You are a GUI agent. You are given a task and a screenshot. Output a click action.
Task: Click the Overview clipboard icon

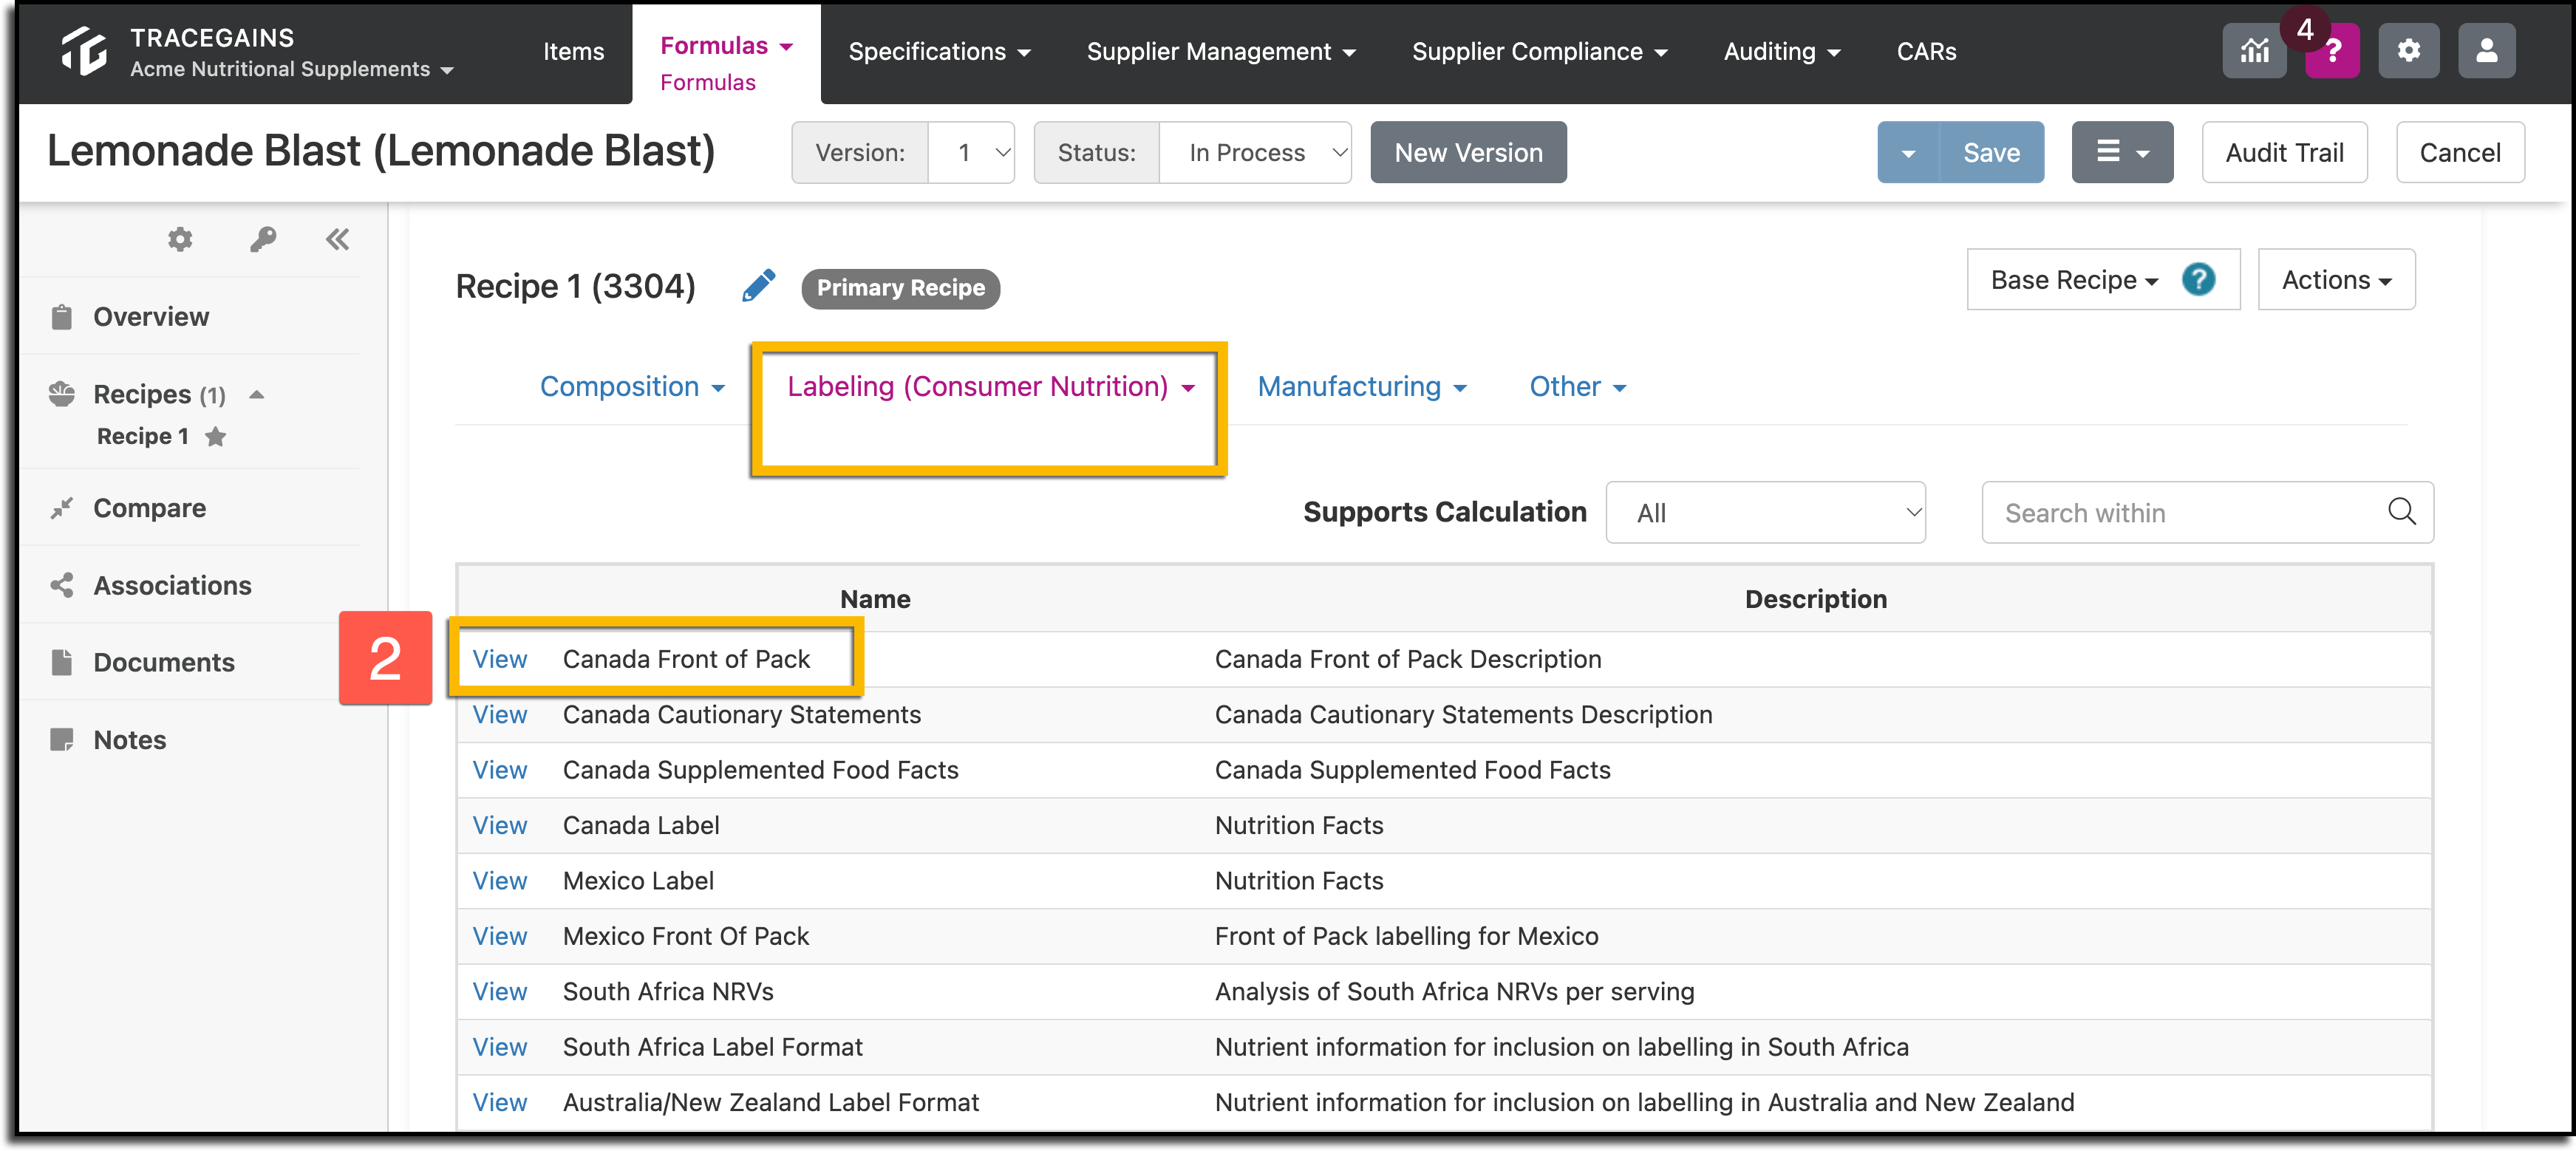click(x=62, y=316)
